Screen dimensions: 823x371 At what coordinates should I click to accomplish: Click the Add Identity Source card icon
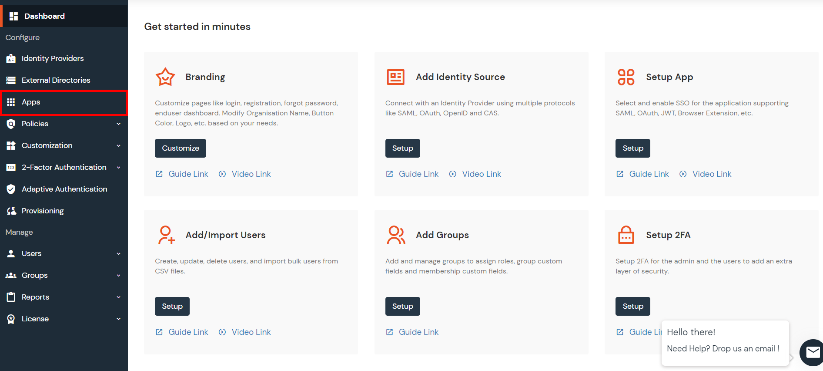tap(395, 77)
